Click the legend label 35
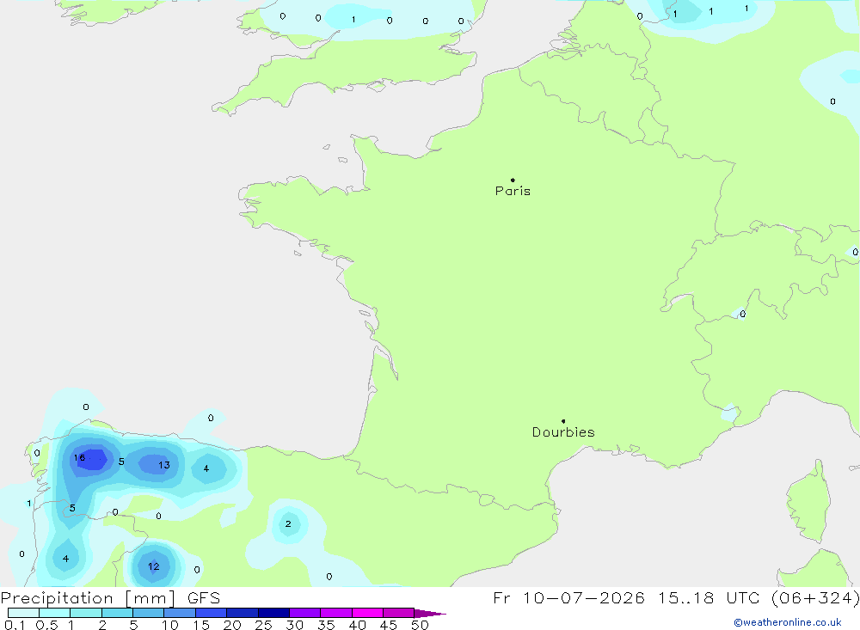860x630 pixels. click(326, 625)
